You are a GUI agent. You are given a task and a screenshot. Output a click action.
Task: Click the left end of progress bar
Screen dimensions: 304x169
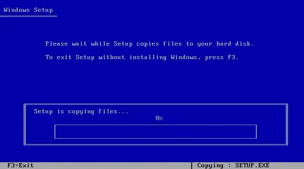pyautogui.click(x=55, y=131)
